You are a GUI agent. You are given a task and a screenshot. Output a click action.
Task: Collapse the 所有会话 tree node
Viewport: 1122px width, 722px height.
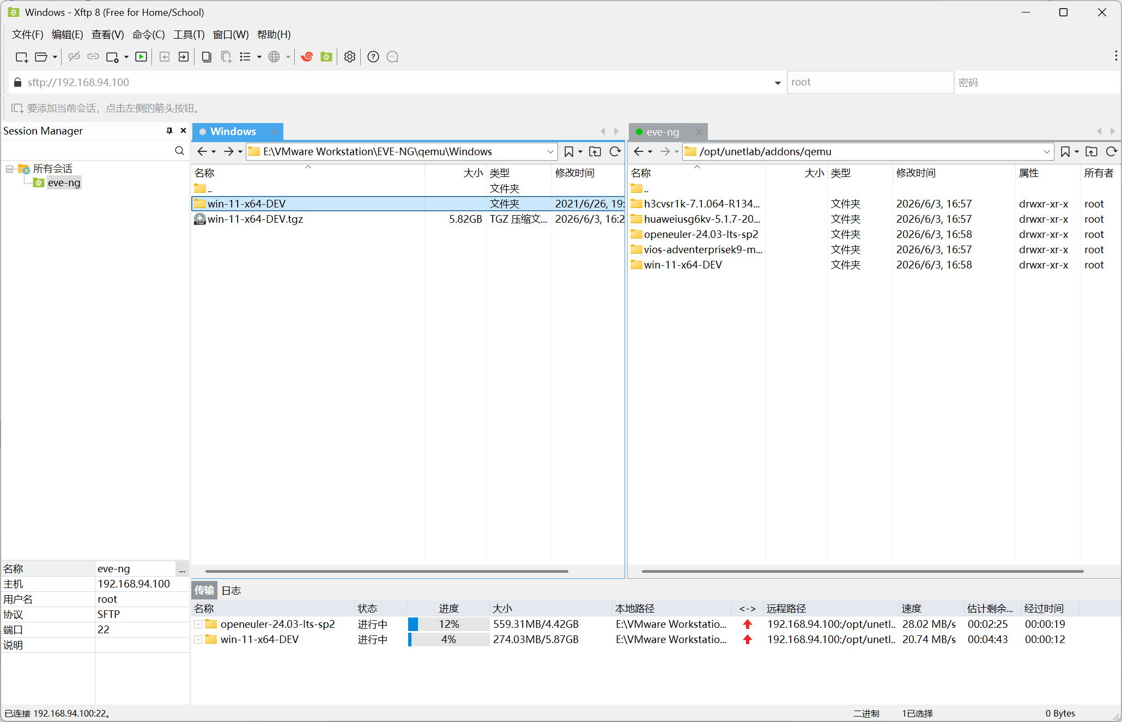coord(9,169)
